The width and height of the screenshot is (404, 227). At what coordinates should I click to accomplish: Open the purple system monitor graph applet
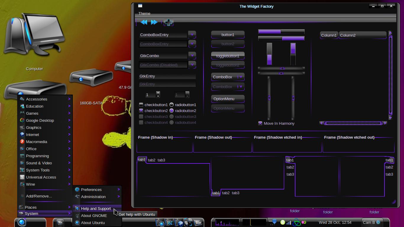[227, 222]
